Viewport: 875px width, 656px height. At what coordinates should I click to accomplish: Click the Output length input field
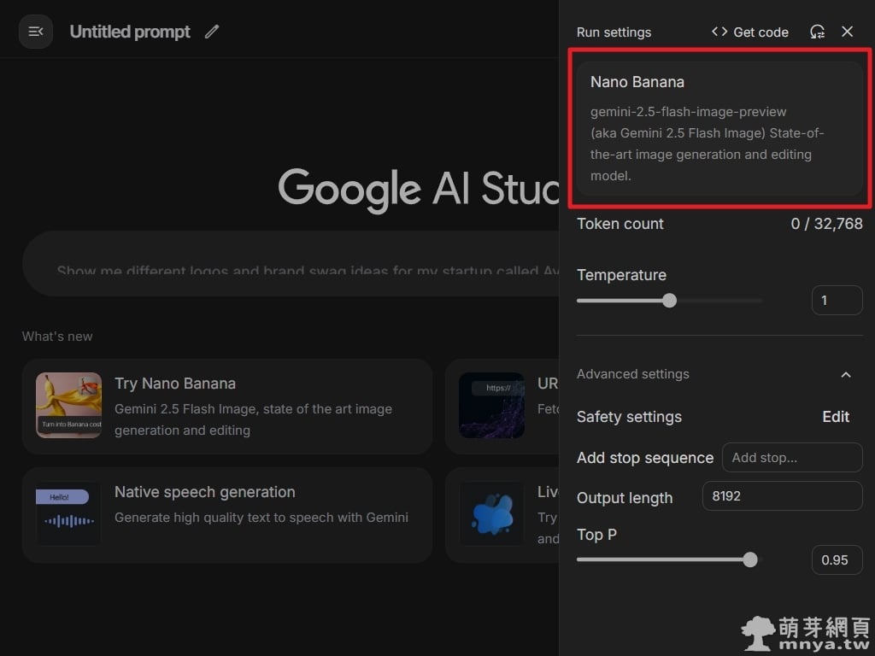(x=781, y=496)
